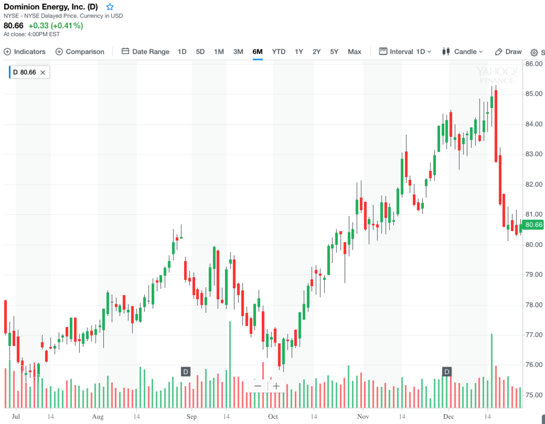
Task: Select the 3M range
Action: (238, 52)
